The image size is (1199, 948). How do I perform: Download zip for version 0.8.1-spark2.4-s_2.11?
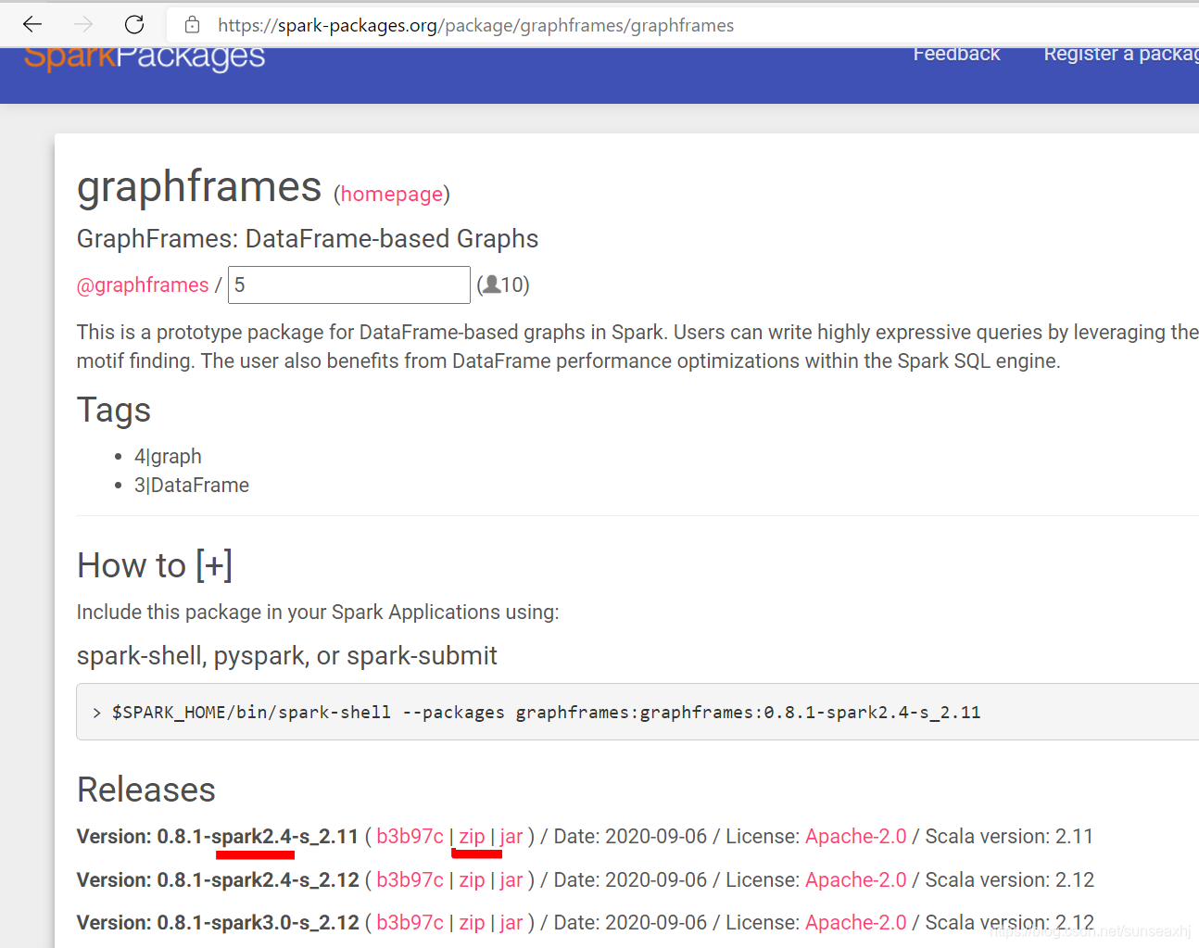tap(472, 836)
